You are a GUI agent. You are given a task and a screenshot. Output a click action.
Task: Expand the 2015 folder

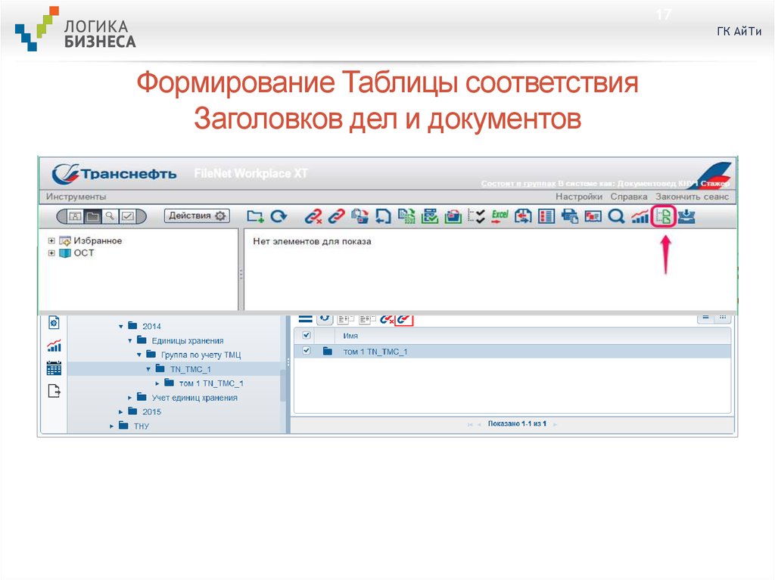tap(120, 411)
